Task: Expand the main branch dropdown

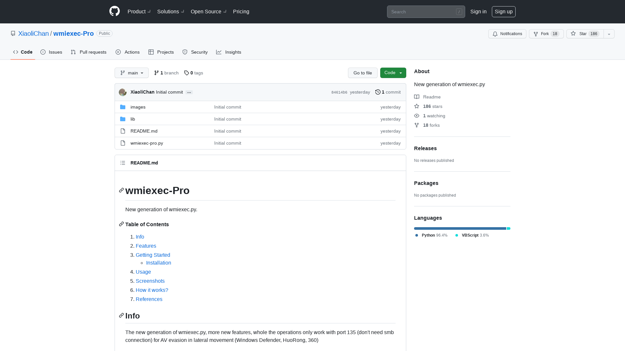Action: pos(132,73)
